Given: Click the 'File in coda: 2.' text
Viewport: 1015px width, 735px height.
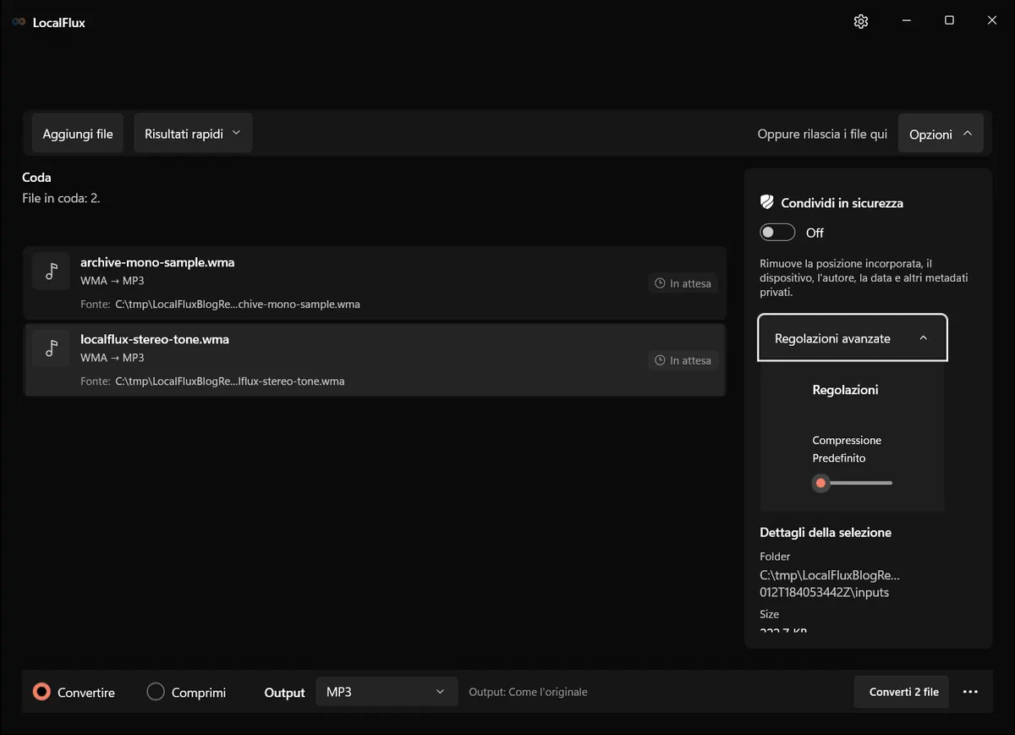Looking at the screenshot, I should pos(62,198).
